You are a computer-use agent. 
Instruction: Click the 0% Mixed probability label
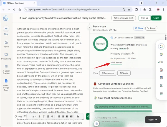[x=132, y=58]
